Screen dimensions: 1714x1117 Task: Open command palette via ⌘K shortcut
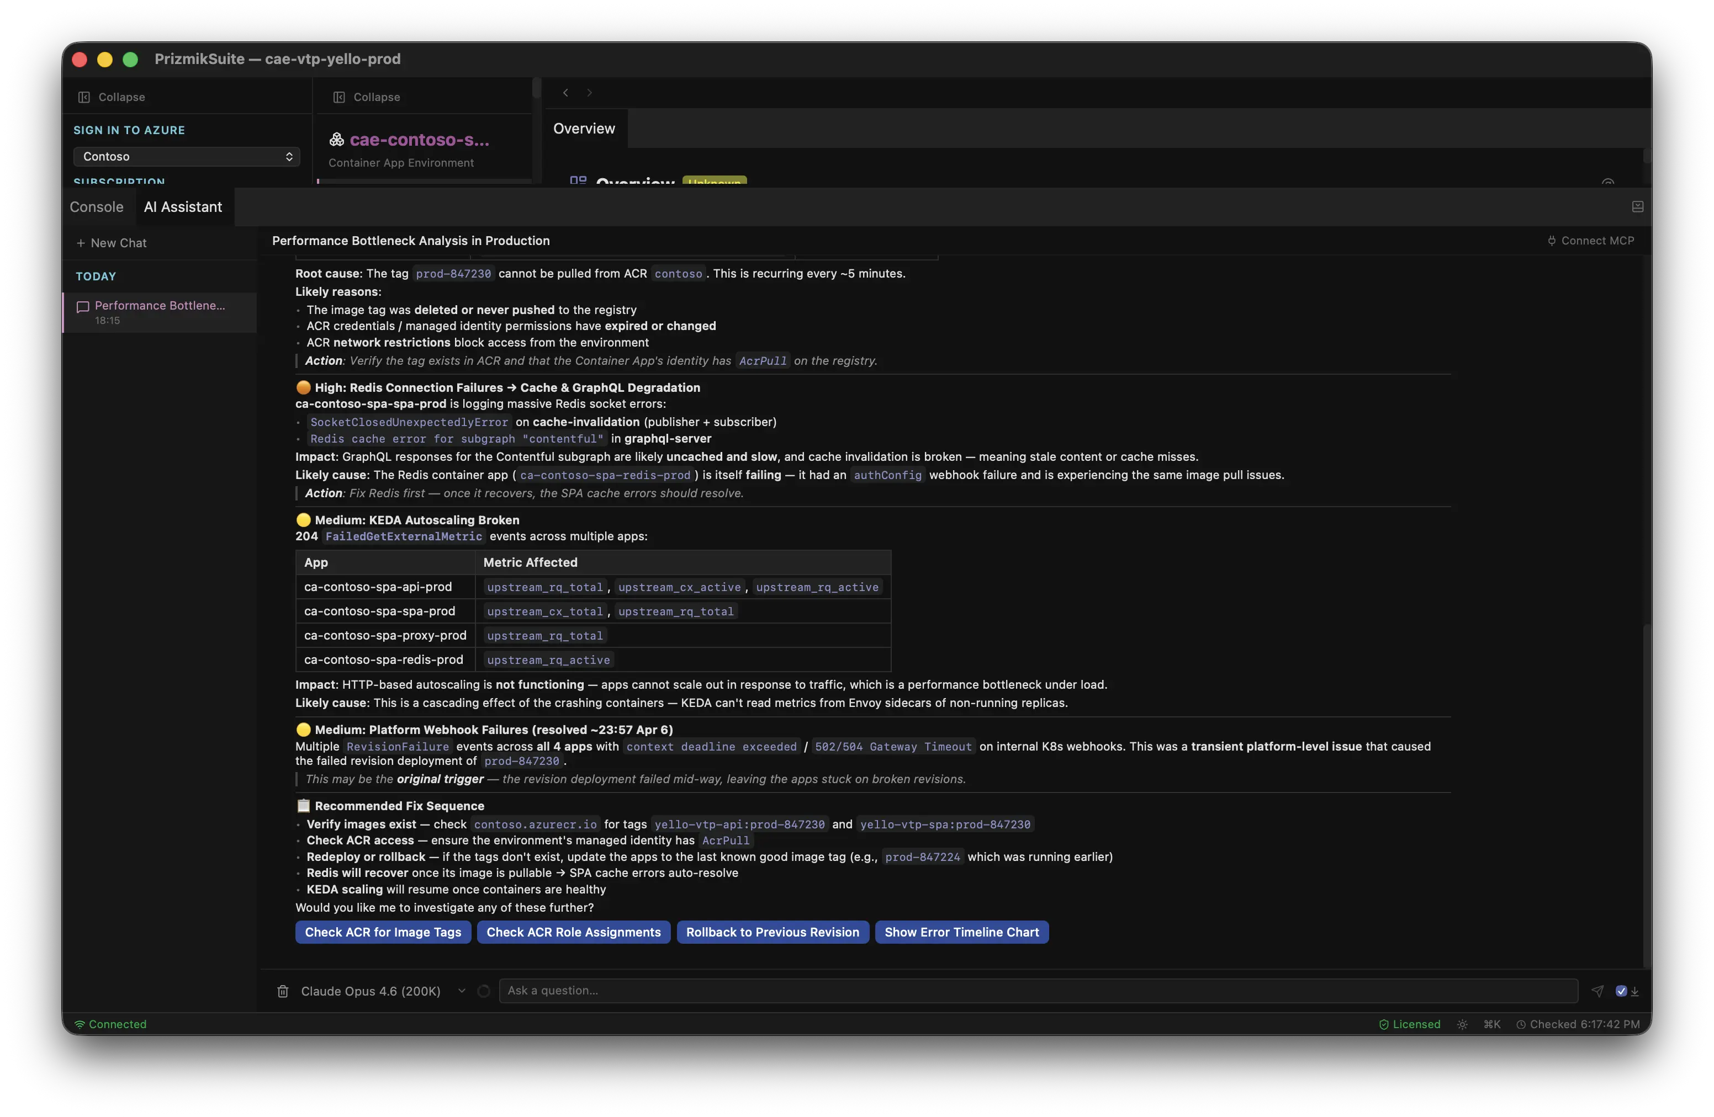tap(1492, 1025)
